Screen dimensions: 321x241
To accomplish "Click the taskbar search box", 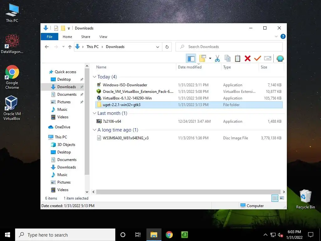I will pyautogui.click(x=65, y=235).
